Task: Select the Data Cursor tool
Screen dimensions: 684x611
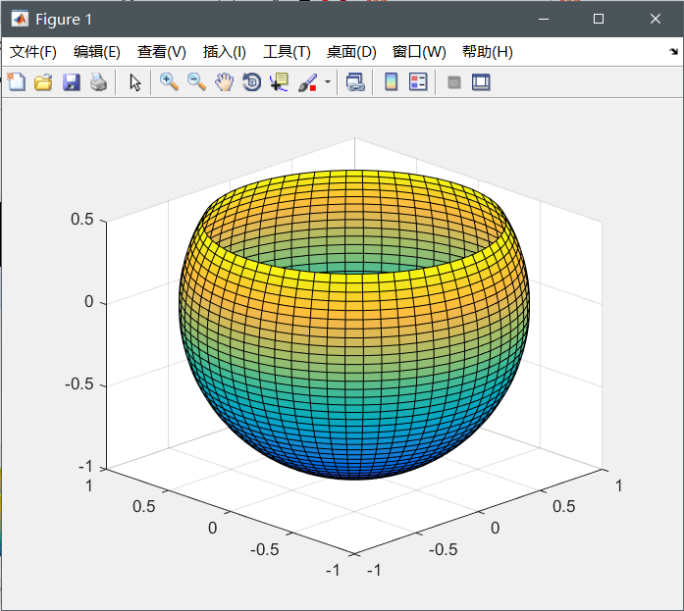Action: coord(279,82)
